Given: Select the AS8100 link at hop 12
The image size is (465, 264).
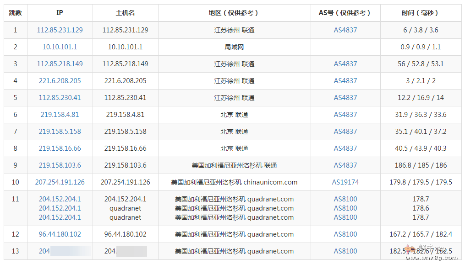Looking at the screenshot, I should [346, 234].
